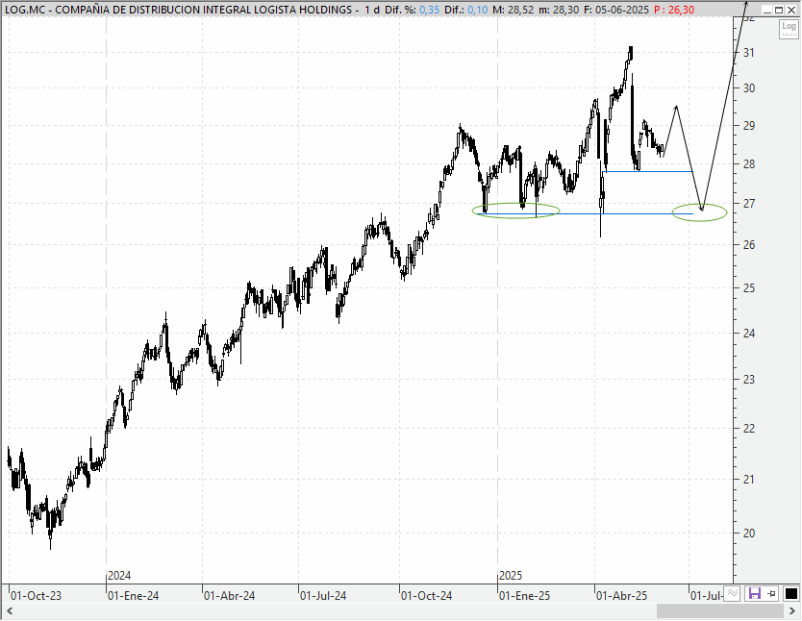Click the 21 price axis label
This screenshot has width=802, height=621.
pyautogui.click(x=749, y=480)
